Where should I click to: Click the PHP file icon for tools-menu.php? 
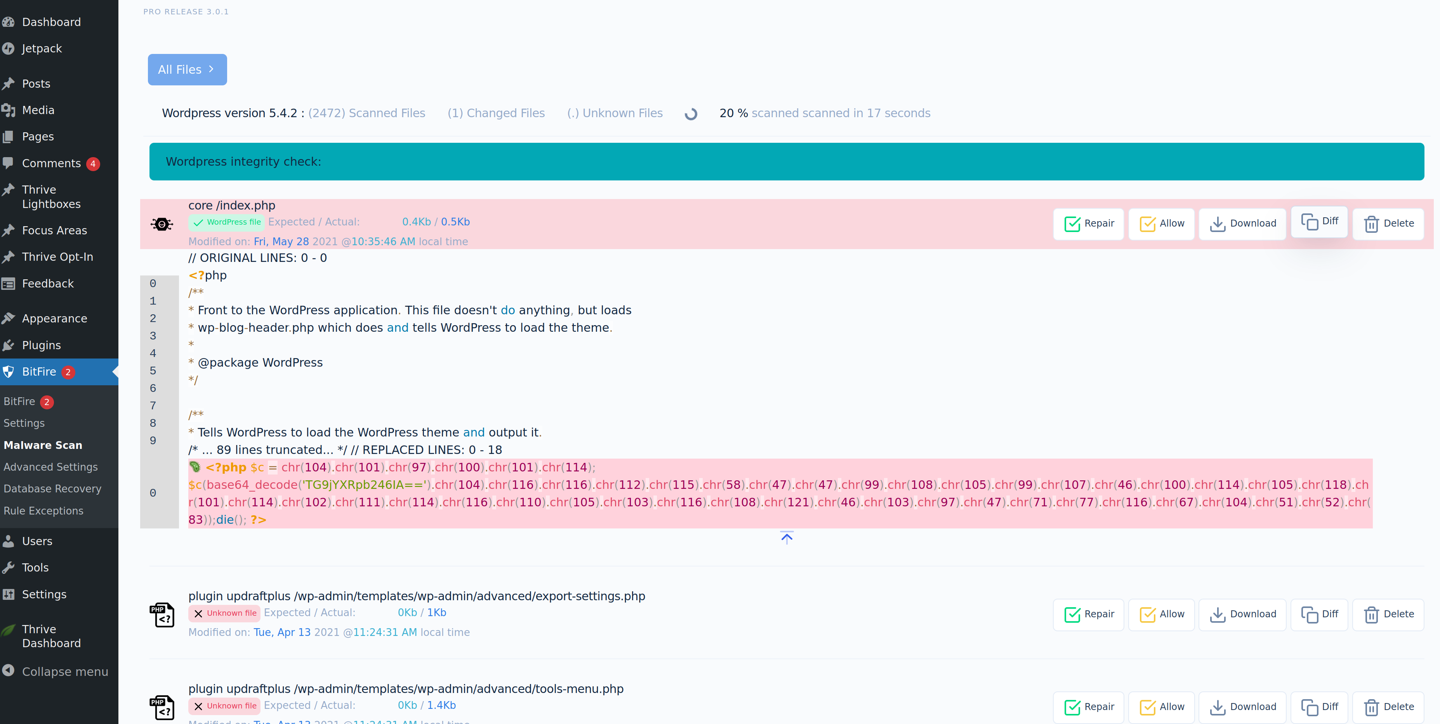point(162,707)
